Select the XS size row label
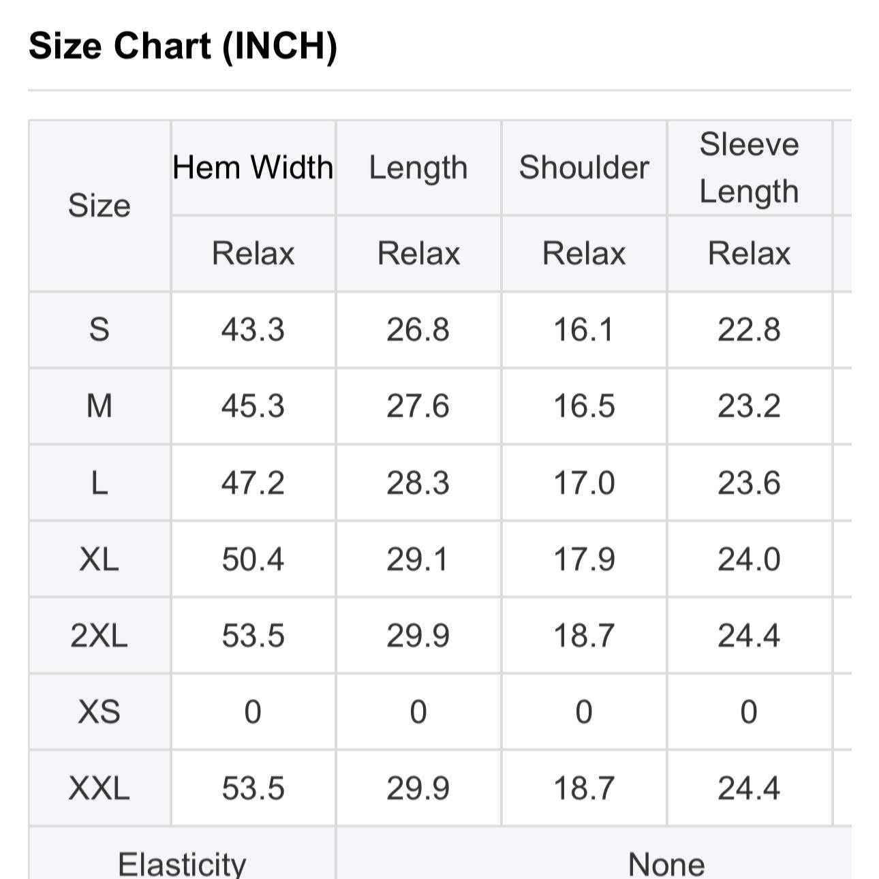The image size is (879, 879). coord(99,712)
